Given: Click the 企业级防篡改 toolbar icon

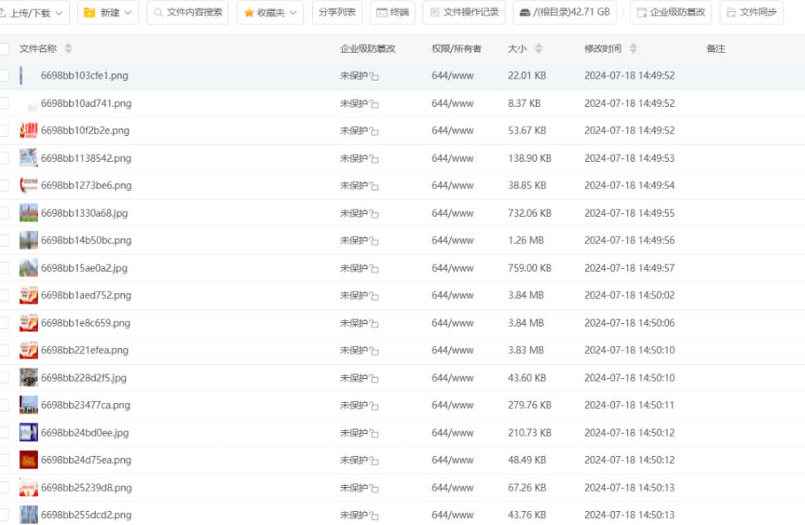Looking at the screenshot, I should point(641,13).
